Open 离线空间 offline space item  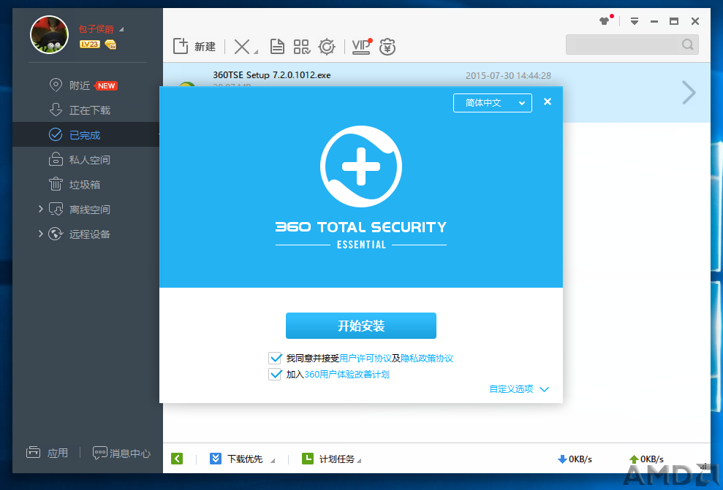80,210
